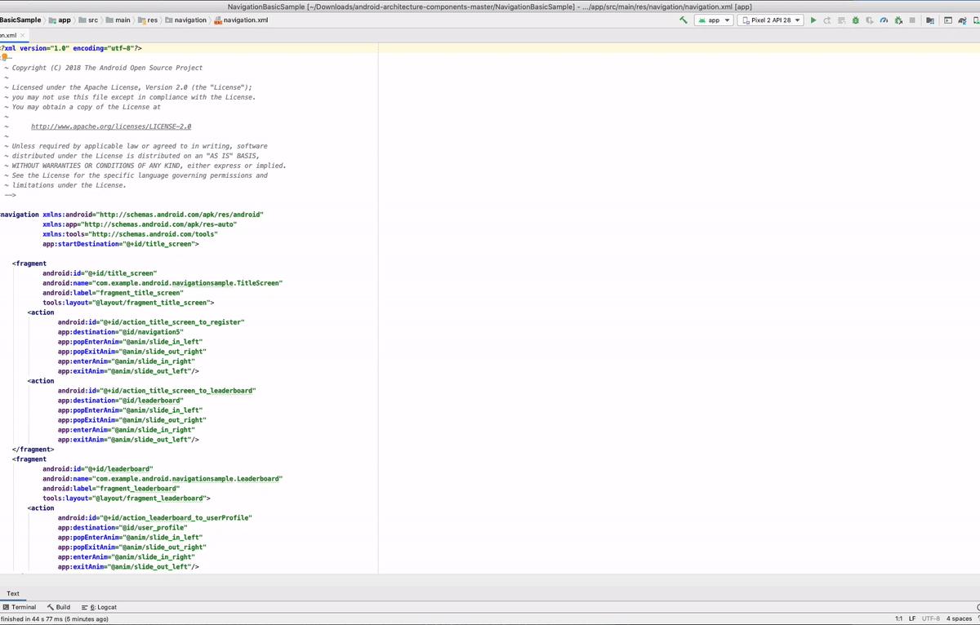Click app:destination="@id/user_profile" line
This screenshot has height=625, width=980.
pyautogui.click(x=122, y=528)
